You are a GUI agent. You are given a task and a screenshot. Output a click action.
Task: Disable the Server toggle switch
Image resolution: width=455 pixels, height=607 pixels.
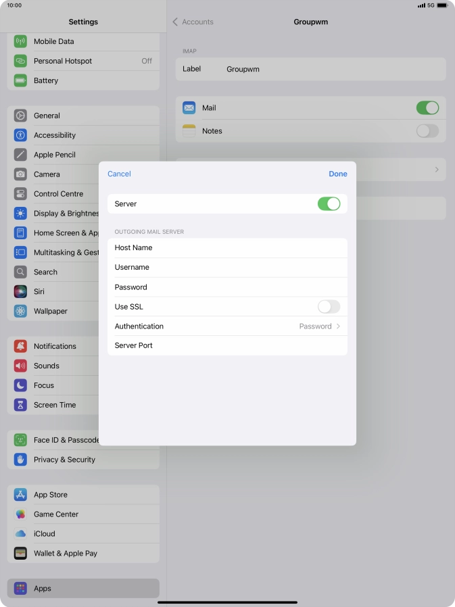point(329,203)
